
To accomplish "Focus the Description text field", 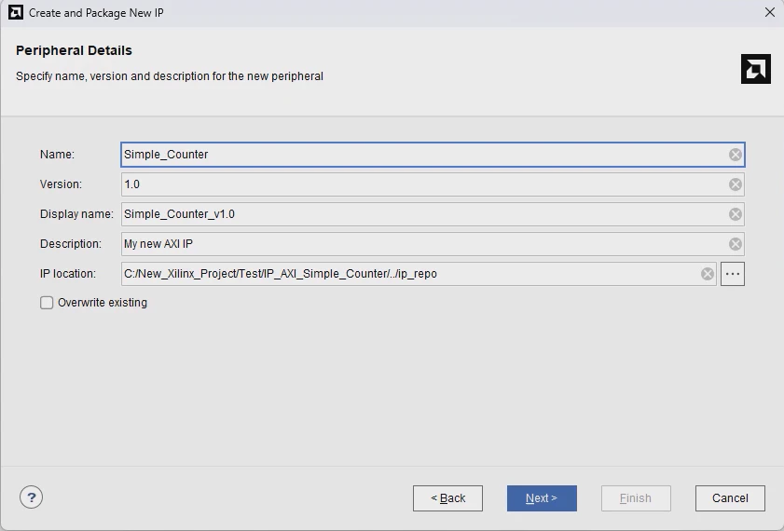I will (420, 244).
